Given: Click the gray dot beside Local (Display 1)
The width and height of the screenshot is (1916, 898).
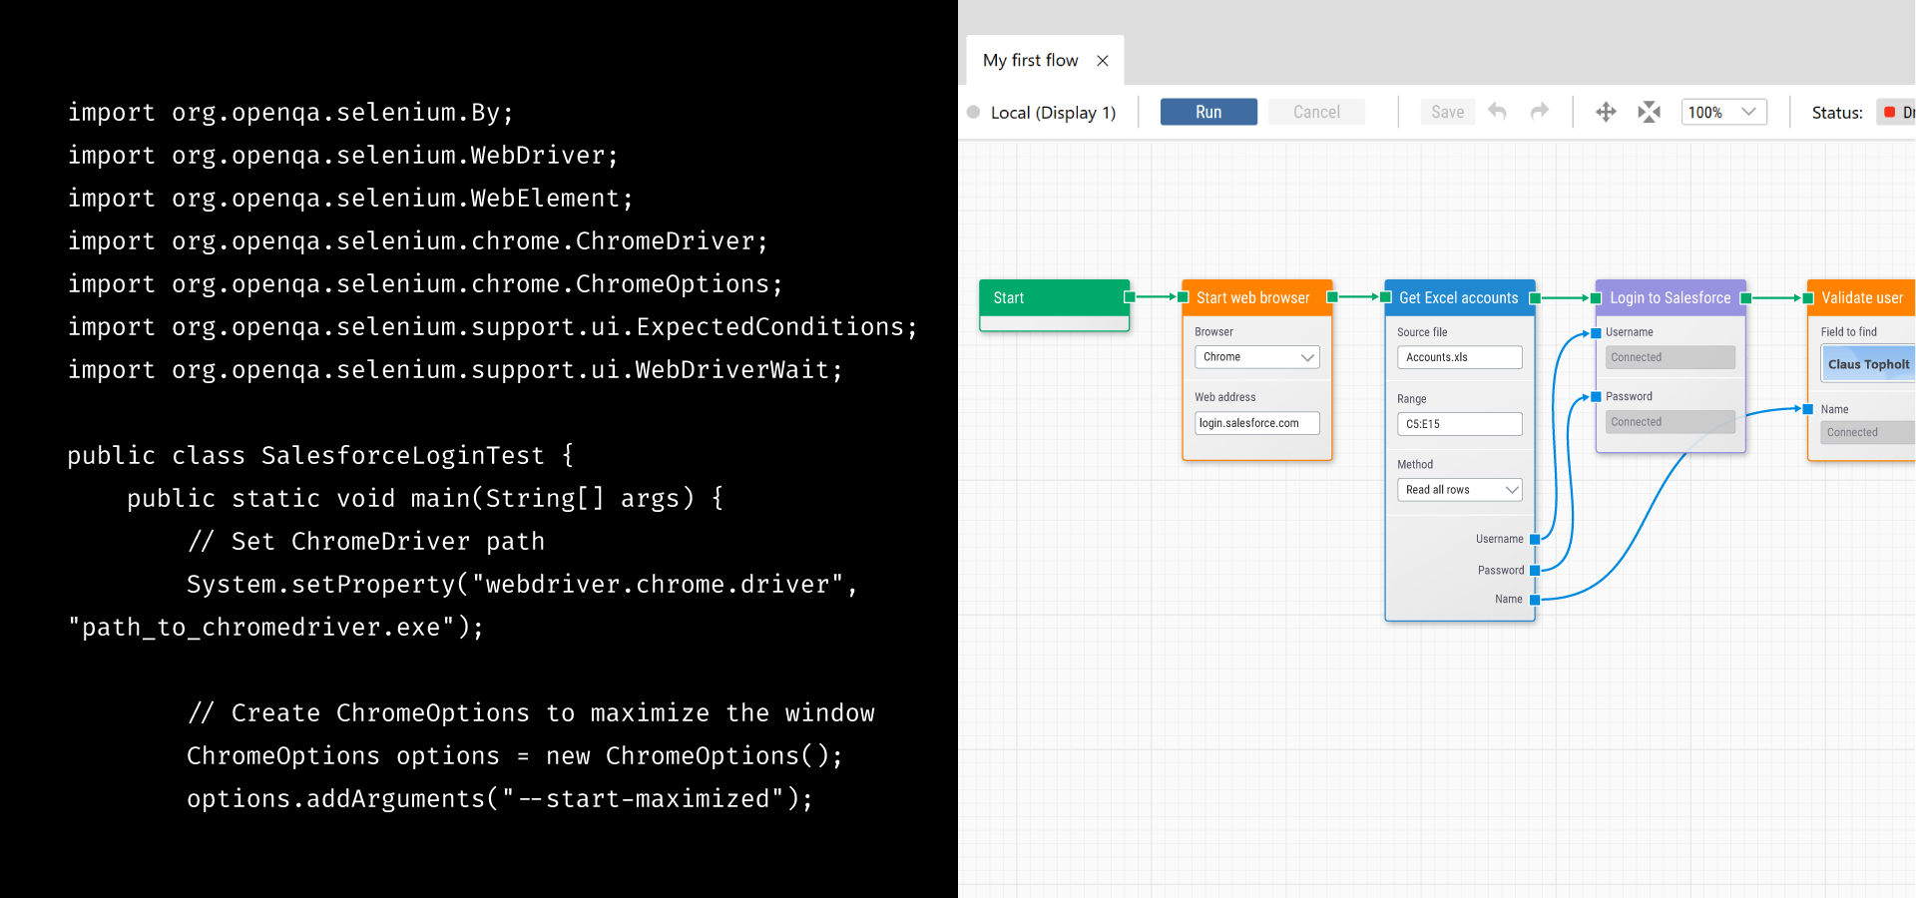Looking at the screenshot, I should click(x=973, y=112).
